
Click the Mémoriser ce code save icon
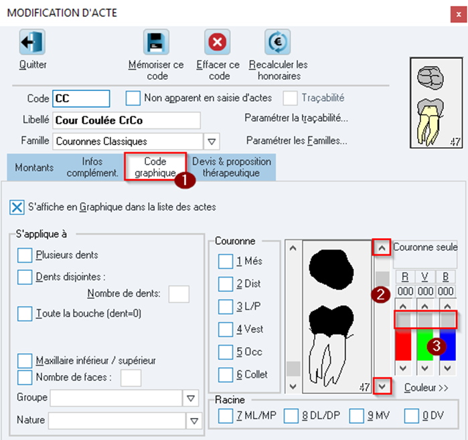coord(156,42)
